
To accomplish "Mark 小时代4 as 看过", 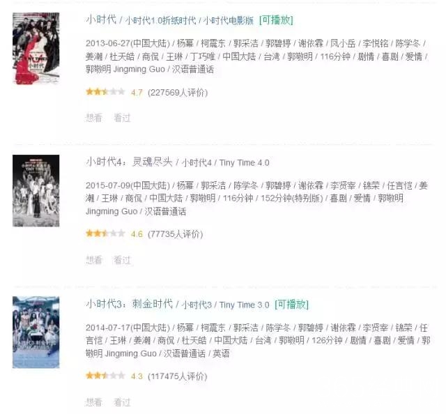I will tap(122, 260).
